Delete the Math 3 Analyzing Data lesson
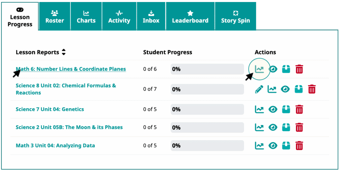 click(299, 145)
